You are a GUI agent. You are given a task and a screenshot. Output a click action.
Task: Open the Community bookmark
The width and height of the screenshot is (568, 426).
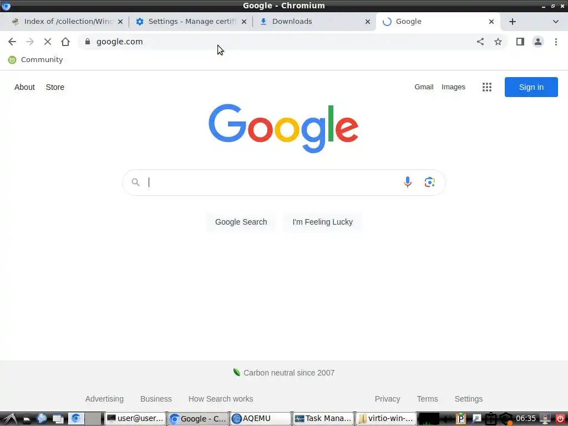pos(35,60)
